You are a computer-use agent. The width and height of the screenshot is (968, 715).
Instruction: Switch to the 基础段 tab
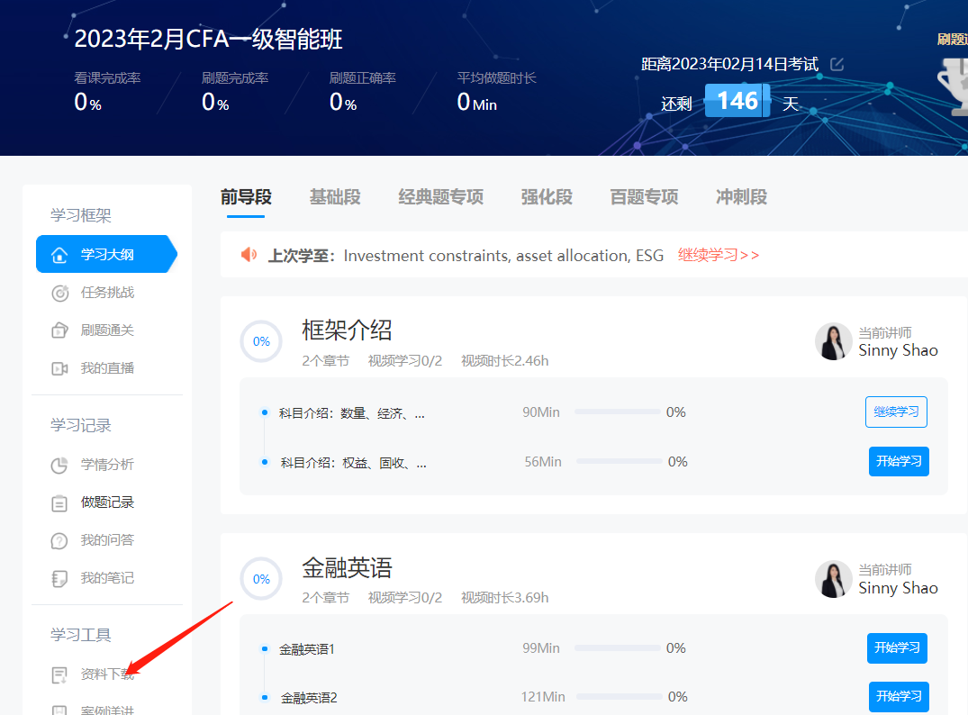coord(335,197)
